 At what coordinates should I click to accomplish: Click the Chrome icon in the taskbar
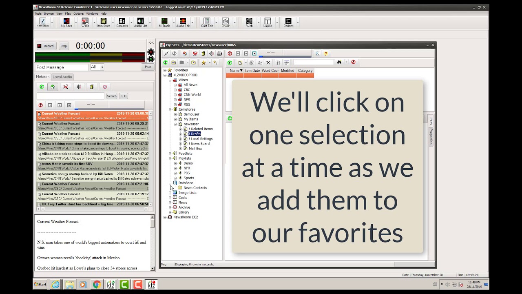97,285
